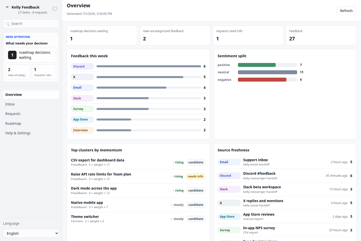The height and width of the screenshot is (241, 361).
Task: Click the X badge beside X replies and mentions
Action: pos(229,203)
